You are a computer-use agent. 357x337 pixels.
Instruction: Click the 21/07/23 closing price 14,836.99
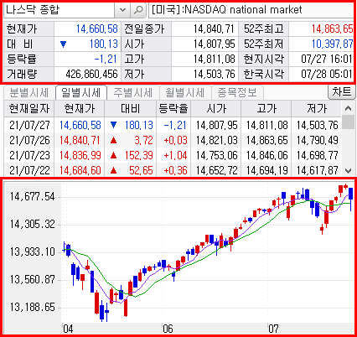pyautogui.click(x=80, y=155)
